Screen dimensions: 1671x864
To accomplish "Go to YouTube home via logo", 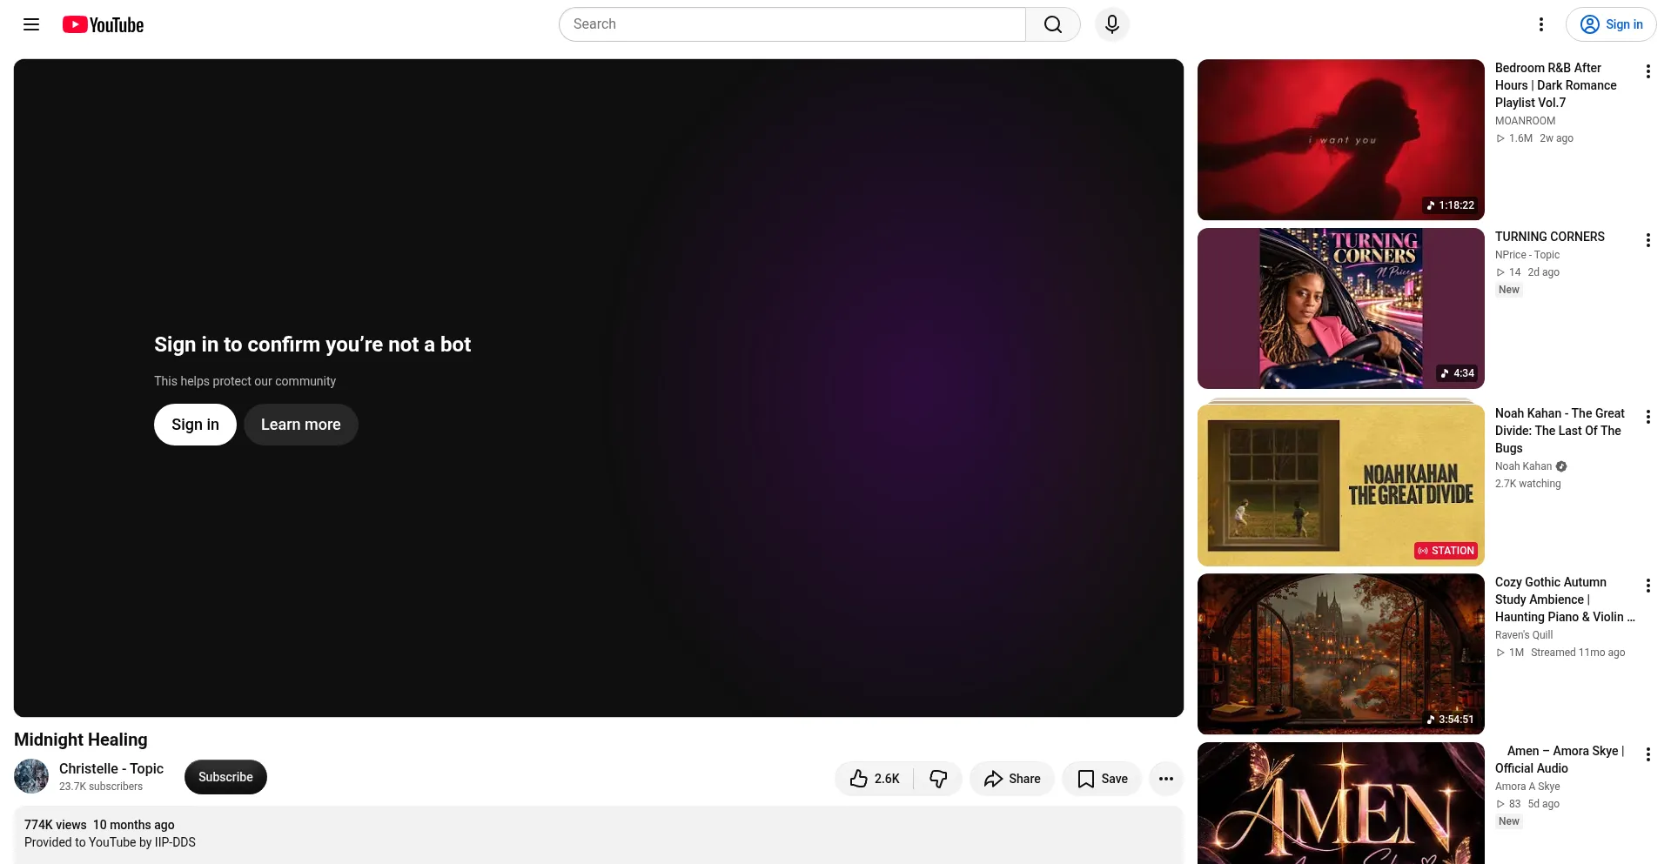I will tap(103, 24).
